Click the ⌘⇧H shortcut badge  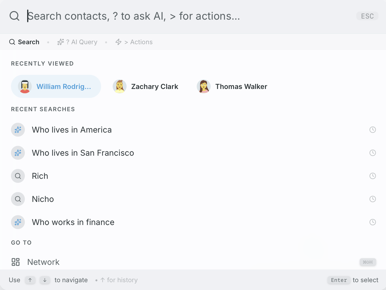click(368, 262)
